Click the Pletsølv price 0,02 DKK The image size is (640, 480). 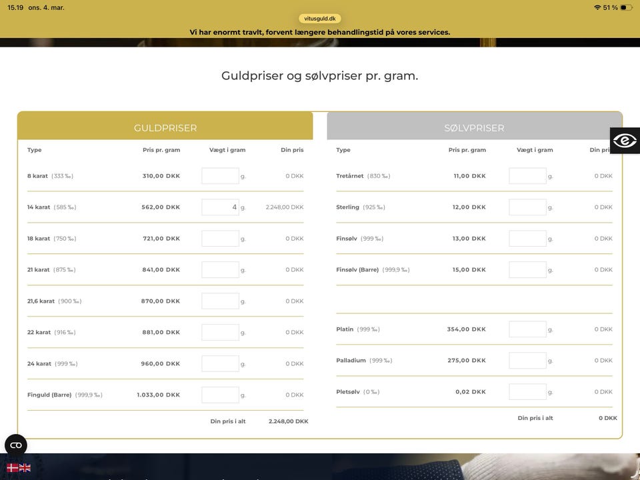click(x=471, y=392)
